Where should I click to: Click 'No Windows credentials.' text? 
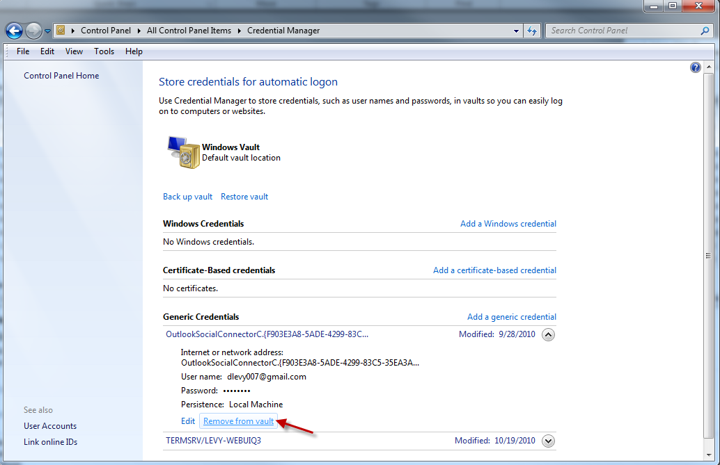coord(208,242)
